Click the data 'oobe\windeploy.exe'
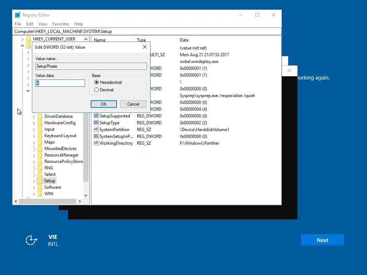The width and height of the screenshot is (367, 275). [199, 62]
